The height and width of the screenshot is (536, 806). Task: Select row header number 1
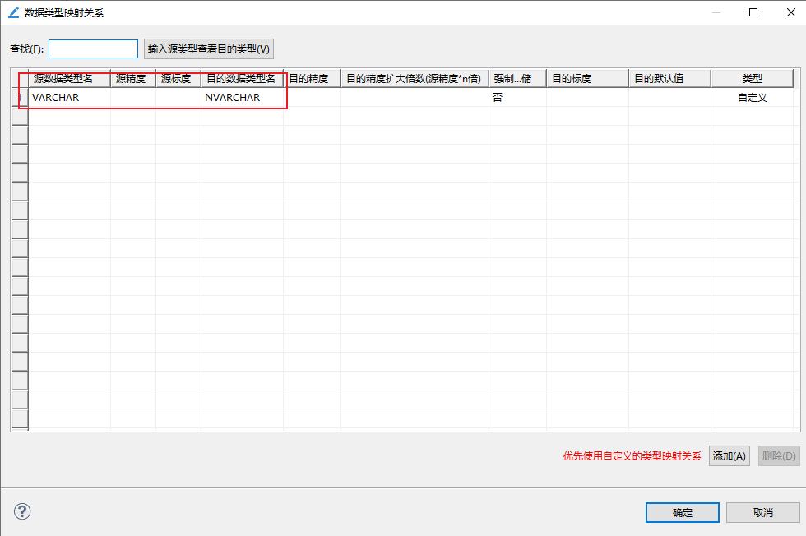click(20, 98)
